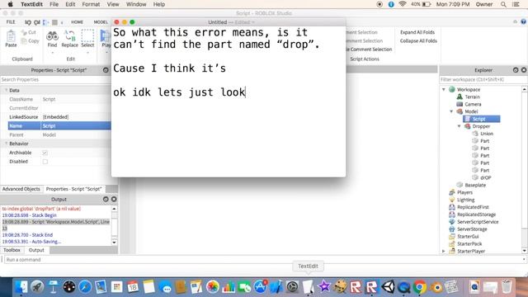This screenshot has width=528, height=297.
Task: Open the Window menu
Action: pos(136,4)
